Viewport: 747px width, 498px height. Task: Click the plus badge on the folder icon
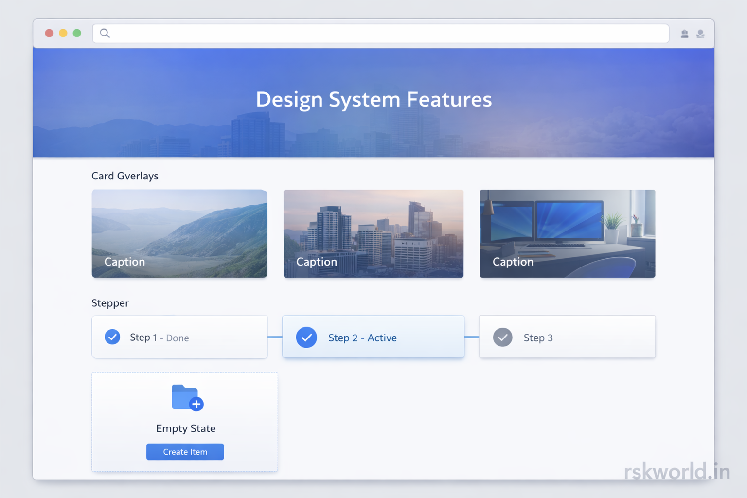tap(196, 403)
